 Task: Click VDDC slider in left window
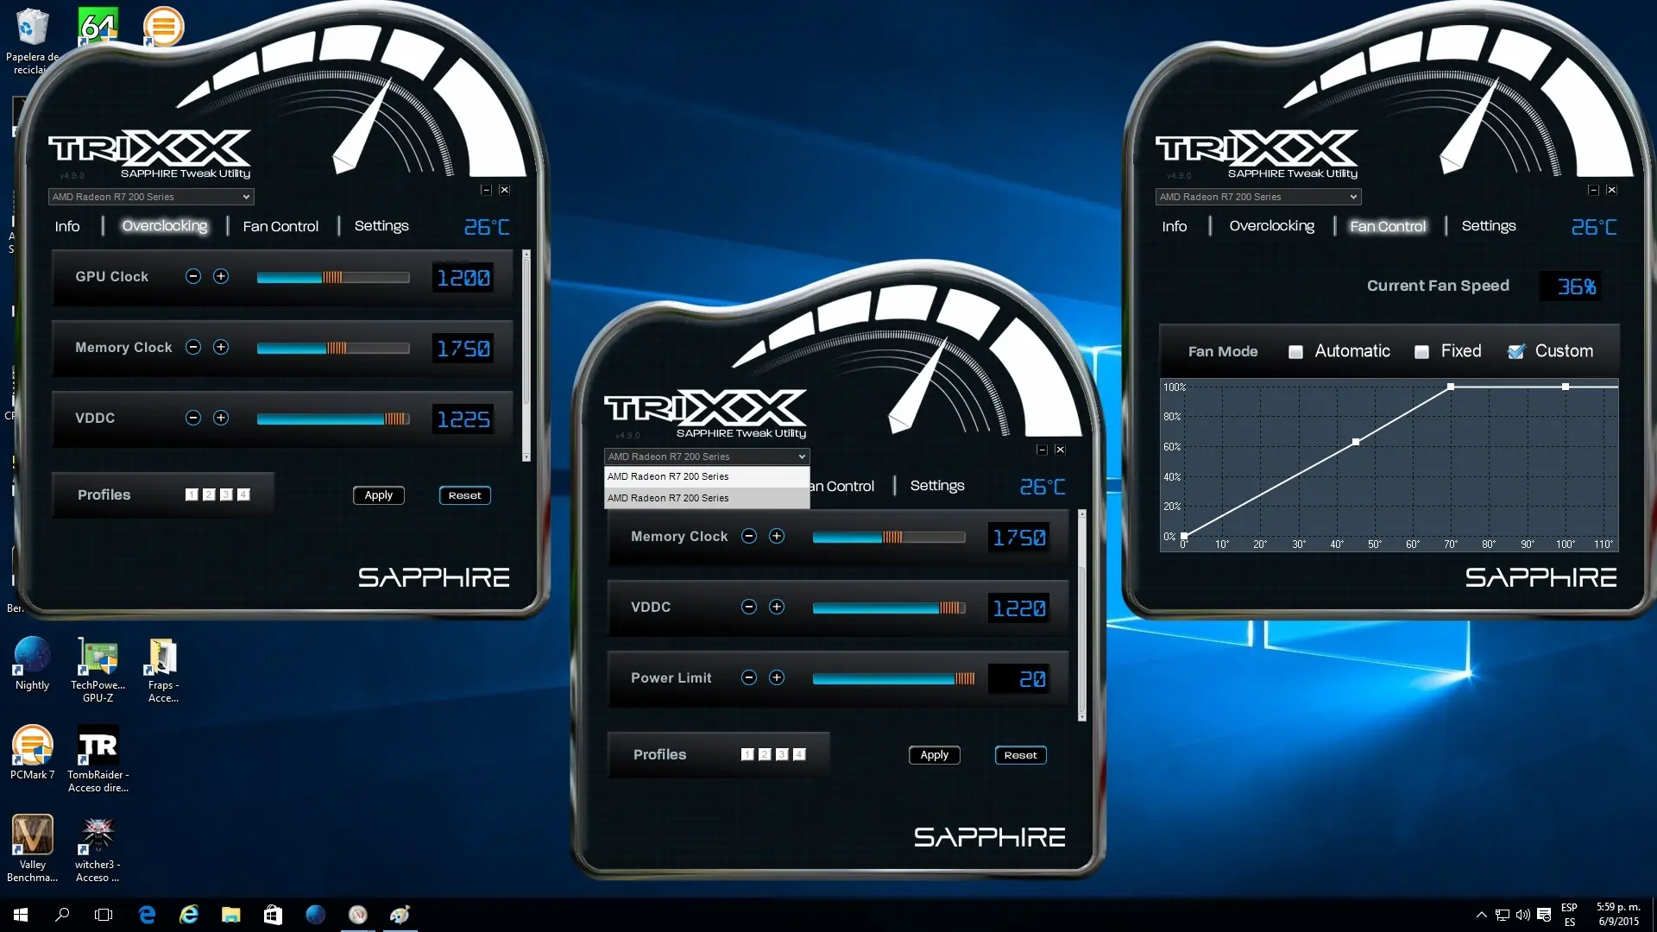click(333, 419)
